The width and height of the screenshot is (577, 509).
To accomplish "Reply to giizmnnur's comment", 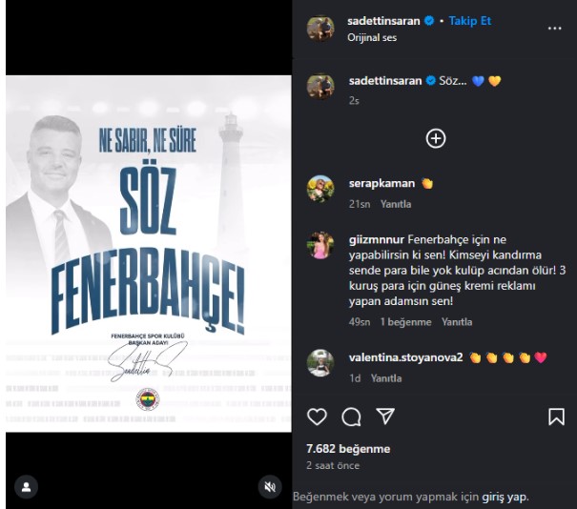I will 457,322.
